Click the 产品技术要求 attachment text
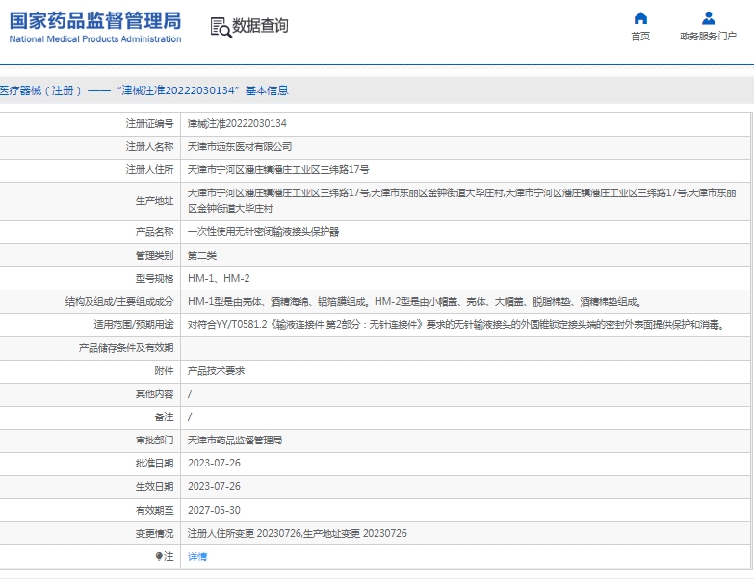The height and width of the screenshot is (579, 754). click(x=216, y=371)
